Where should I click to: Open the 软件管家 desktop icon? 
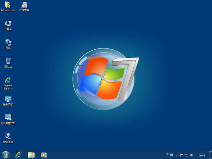(x=24, y=6)
